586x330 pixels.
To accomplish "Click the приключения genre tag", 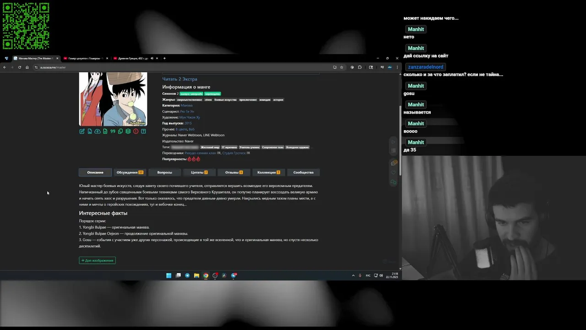I will tap(248, 99).
